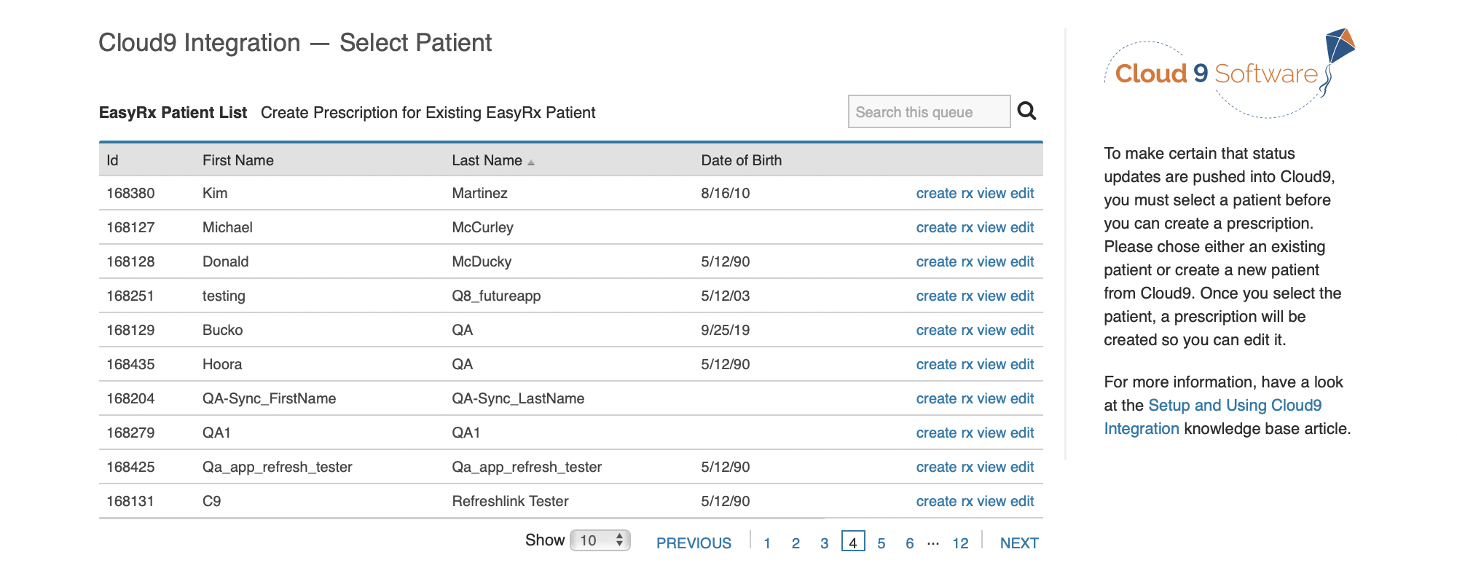This screenshot has width=1457, height=568.
Task: Create rx for Qa_app_refresh_tester
Action: coord(944,467)
